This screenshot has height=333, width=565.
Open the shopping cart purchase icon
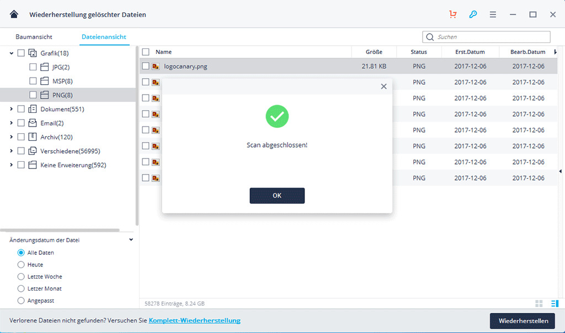[453, 15]
